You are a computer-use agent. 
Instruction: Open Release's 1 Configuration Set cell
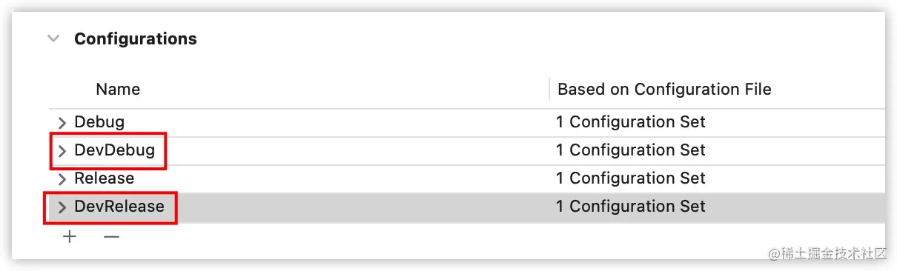pos(631,178)
